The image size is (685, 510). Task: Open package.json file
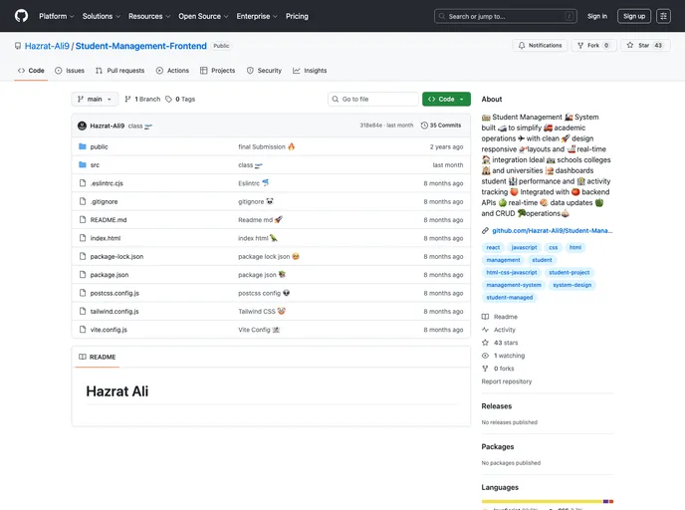[110, 275]
